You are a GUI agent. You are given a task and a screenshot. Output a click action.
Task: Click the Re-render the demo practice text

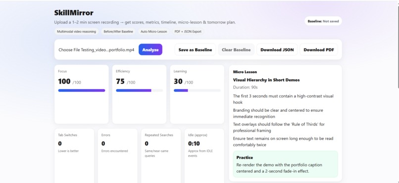(279, 168)
